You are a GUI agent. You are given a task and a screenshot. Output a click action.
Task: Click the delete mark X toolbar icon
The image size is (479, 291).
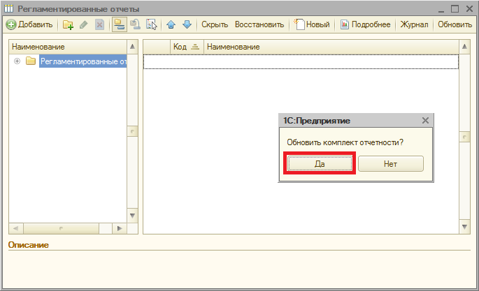coord(99,24)
